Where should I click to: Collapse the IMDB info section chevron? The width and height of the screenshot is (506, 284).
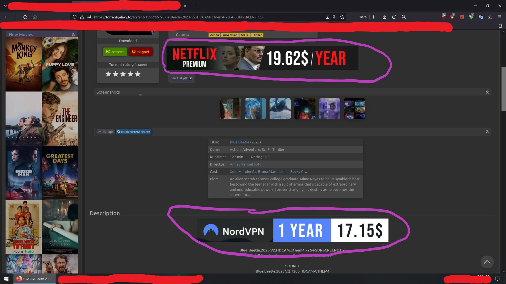pyautogui.click(x=487, y=132)
